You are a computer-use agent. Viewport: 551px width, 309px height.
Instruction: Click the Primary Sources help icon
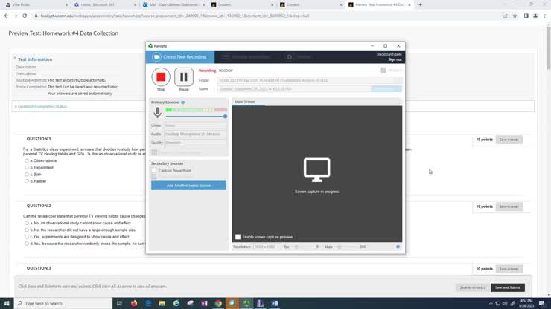tap(182, 103)
